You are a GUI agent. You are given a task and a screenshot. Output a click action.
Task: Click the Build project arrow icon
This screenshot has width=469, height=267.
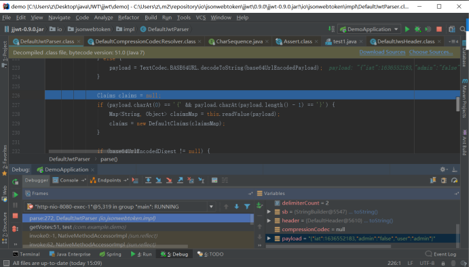point(331,29)
